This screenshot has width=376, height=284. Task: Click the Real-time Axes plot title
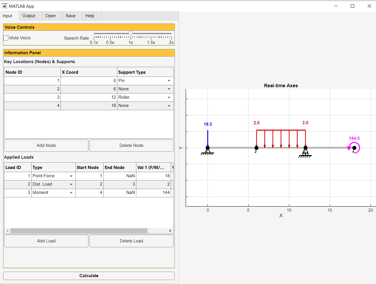coord(281,85)
